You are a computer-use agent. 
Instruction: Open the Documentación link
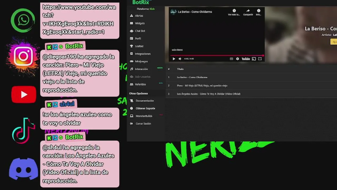point(145,101)
